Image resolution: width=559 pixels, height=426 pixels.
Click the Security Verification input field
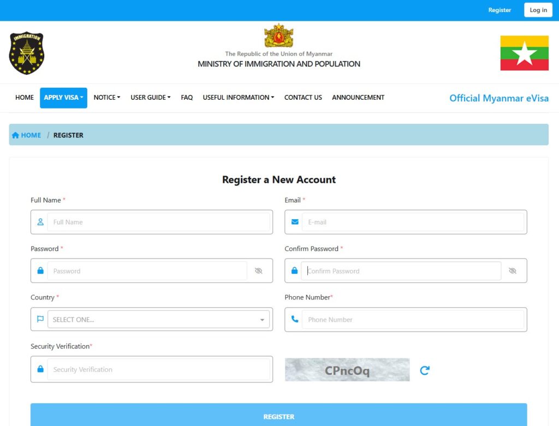(x=158, y=369)
